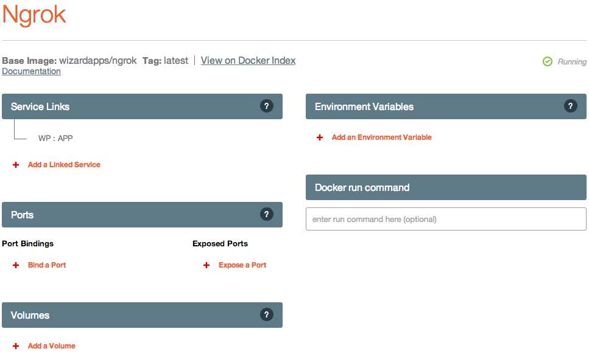Image resolution: width=589 pixels, height=357 pixels.
Task: Open help for Environment Variables panel
Action: tap(570, 106)
